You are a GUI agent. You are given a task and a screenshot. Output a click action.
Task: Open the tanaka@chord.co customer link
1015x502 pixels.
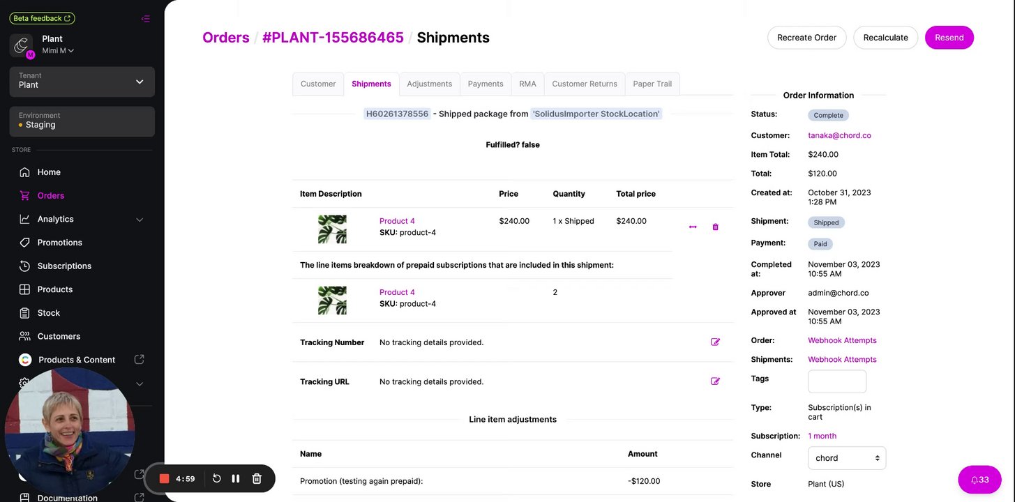coord(839,135)
